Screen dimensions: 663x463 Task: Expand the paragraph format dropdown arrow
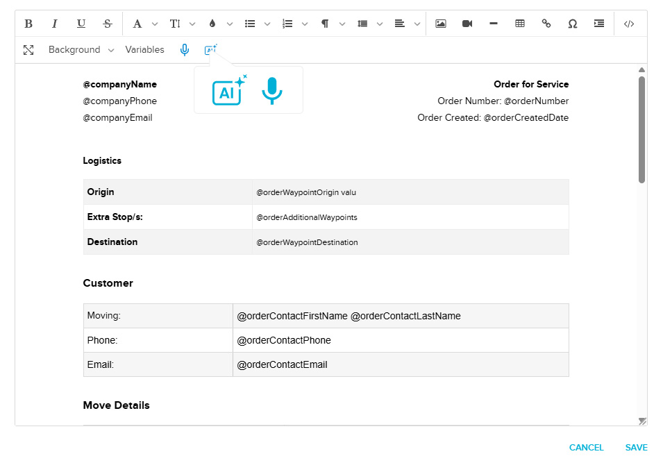click(x=342, y=24)
